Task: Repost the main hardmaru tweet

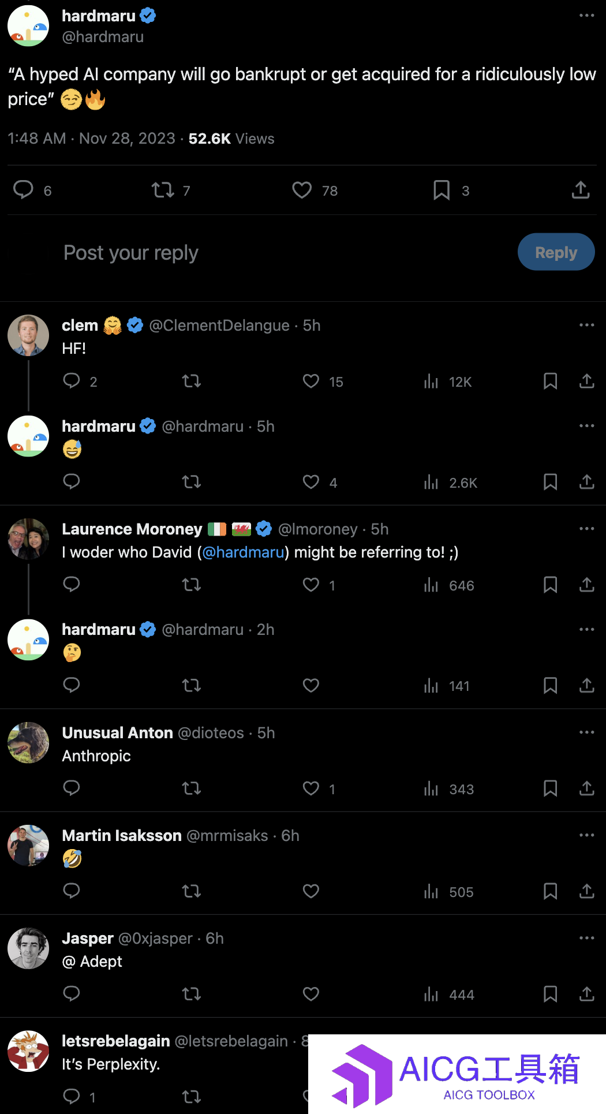Action: pyautogui.click(x=163, y=190)
